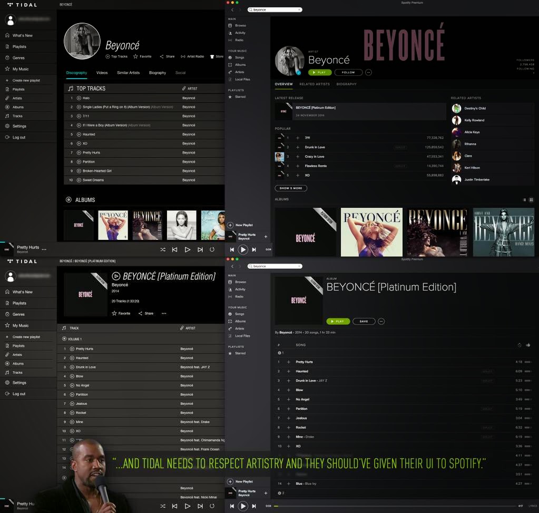Screen dimensions: 539x513
Task: Open the circular more-options button beside Spotify FOLLOW
Action: click(368, 73)
